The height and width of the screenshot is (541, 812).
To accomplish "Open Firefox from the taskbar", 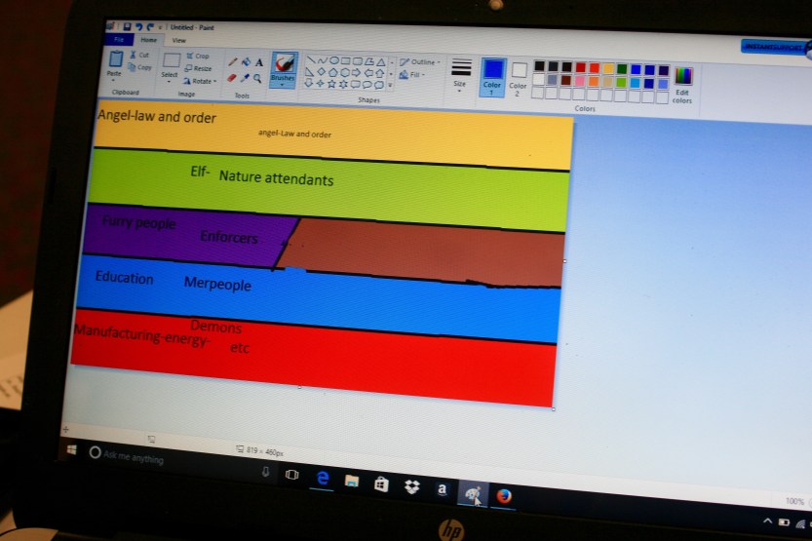I will (503, 495).
